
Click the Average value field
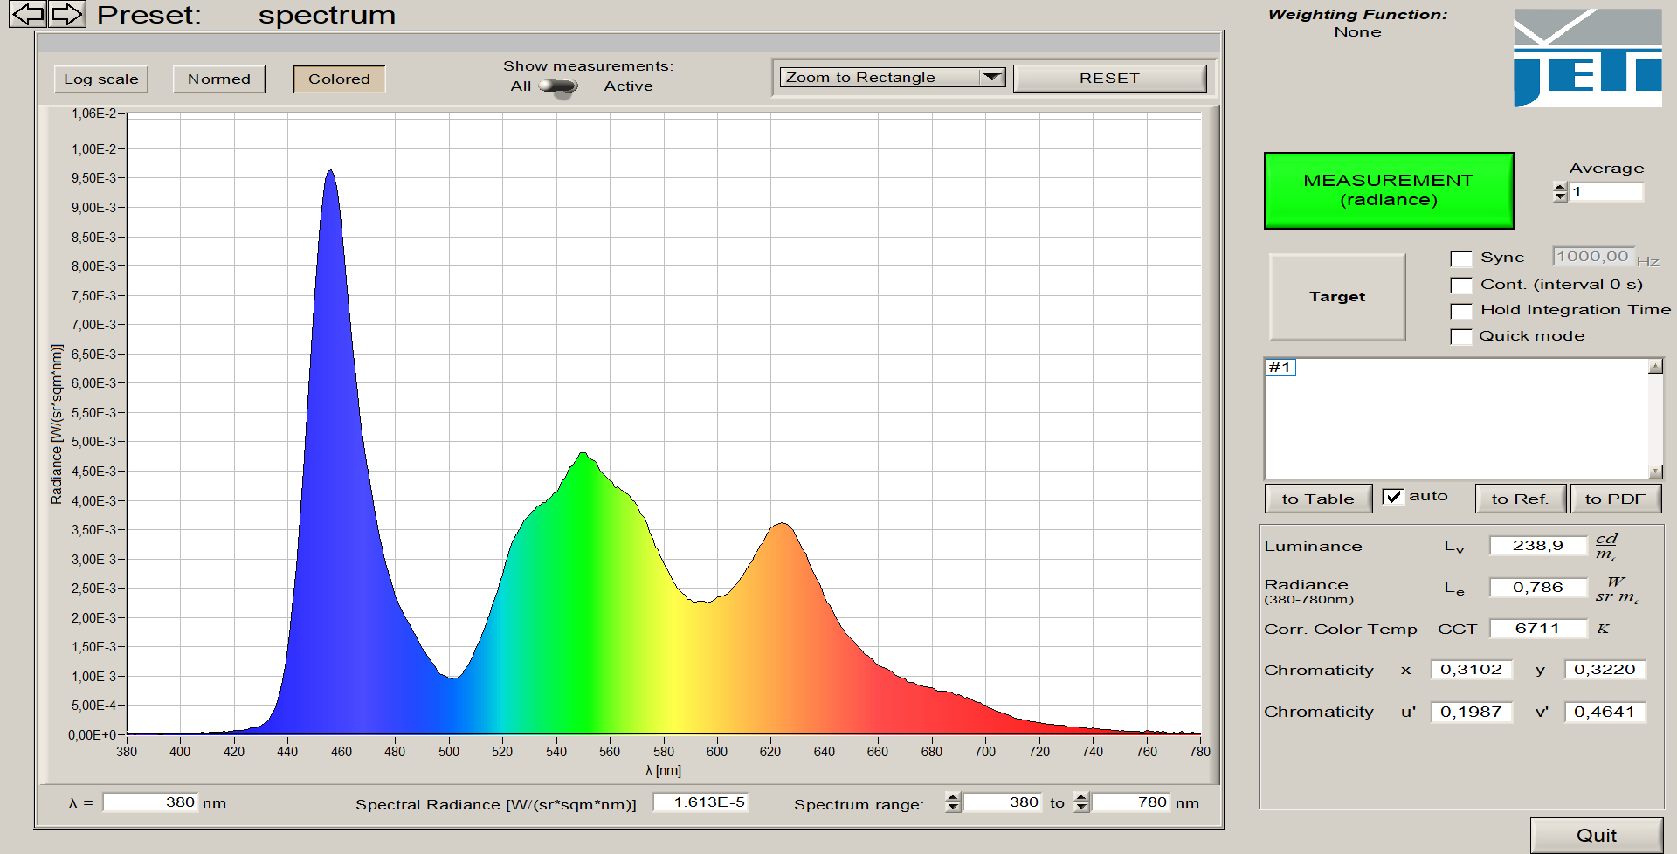1606,192
